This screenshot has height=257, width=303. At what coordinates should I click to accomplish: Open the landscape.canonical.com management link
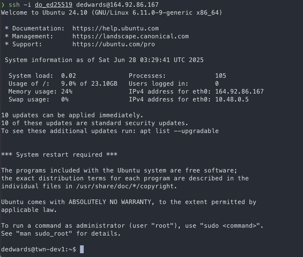(x=131, y=36)
